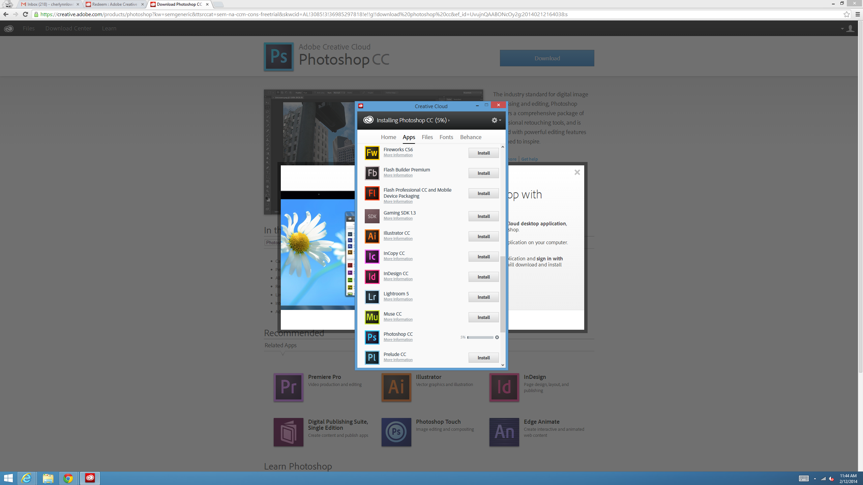Install Illustrator CC application

point(484,236)
